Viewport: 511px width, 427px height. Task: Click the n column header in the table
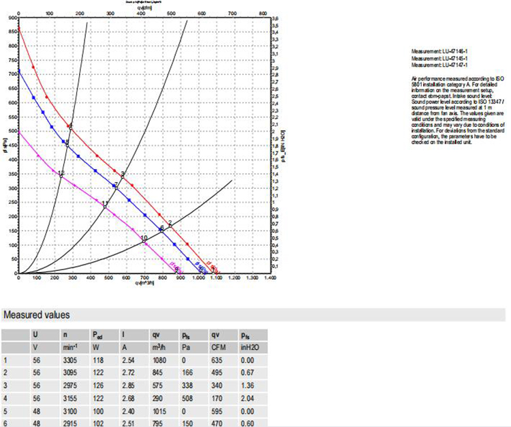(x=65, y=334)
